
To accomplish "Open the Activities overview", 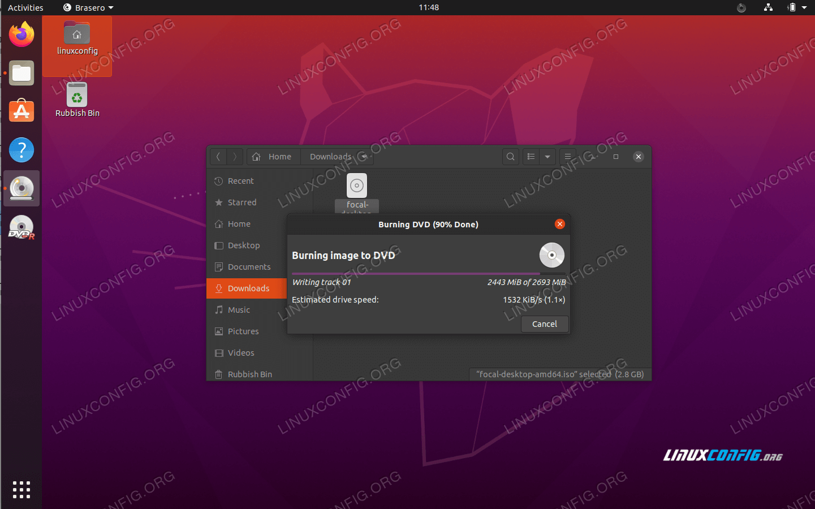I will pyautogui.click(x=25, y=7).
